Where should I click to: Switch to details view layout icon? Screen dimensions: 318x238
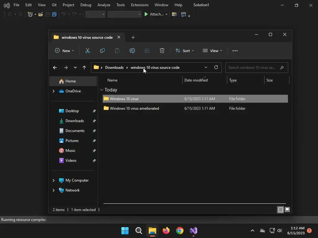tap(280, 210)
